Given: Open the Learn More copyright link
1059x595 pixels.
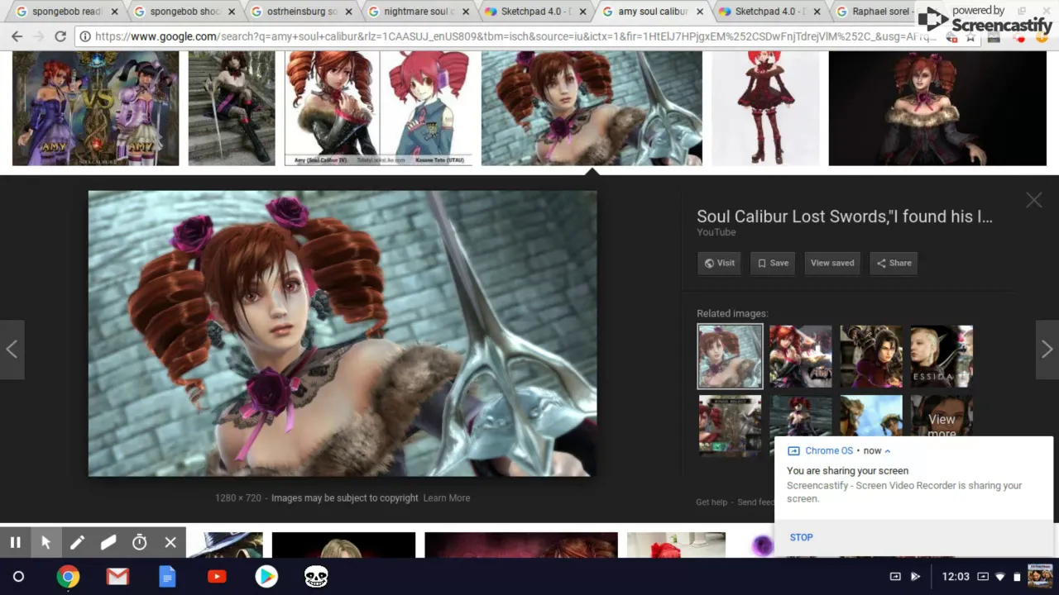Looking at the screenshot, I should pyautogui.click(x=447, y=498).
